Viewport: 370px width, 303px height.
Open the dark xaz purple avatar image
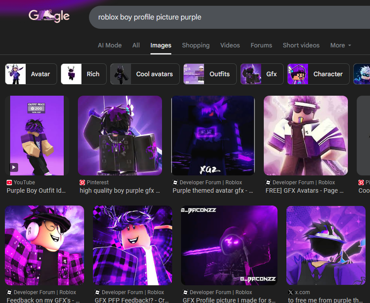[x=213, y=136]
